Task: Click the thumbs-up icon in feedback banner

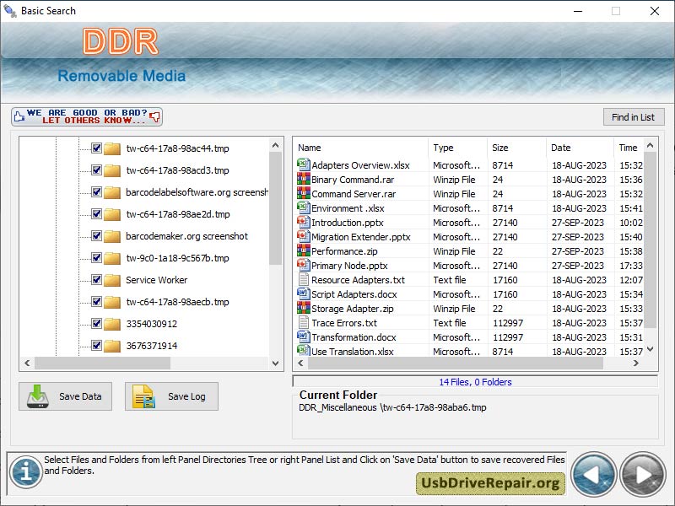Action: coord(19,116)
